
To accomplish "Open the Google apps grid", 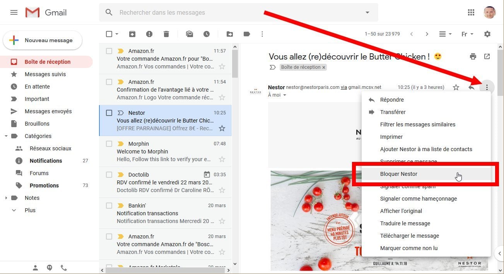I will [471, 12].
